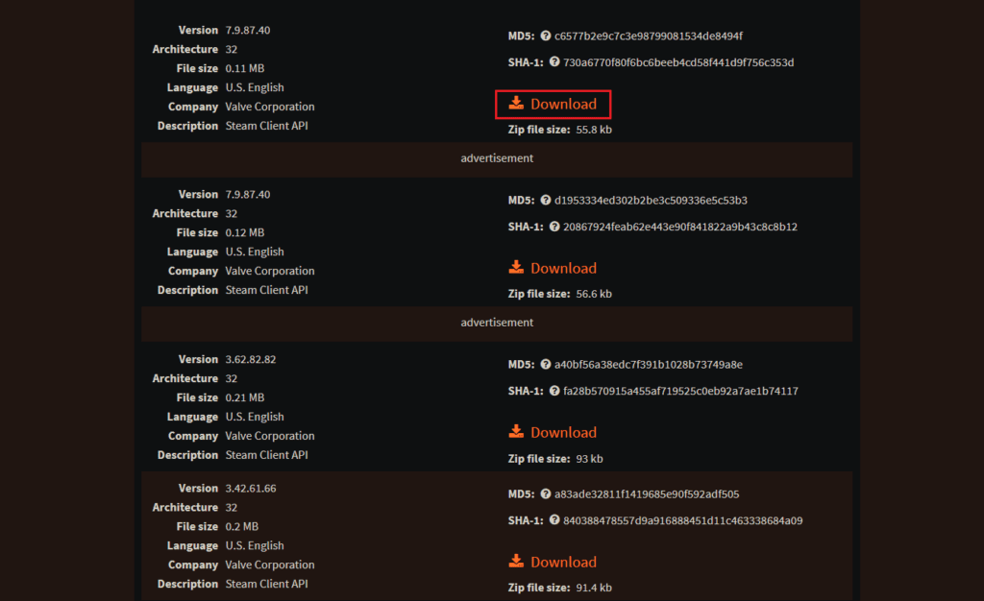Click the MD5 help icon beside a83ade32811f hash
Screen dimensions: 984x601
pyautogui.click(x=546, y=493)
